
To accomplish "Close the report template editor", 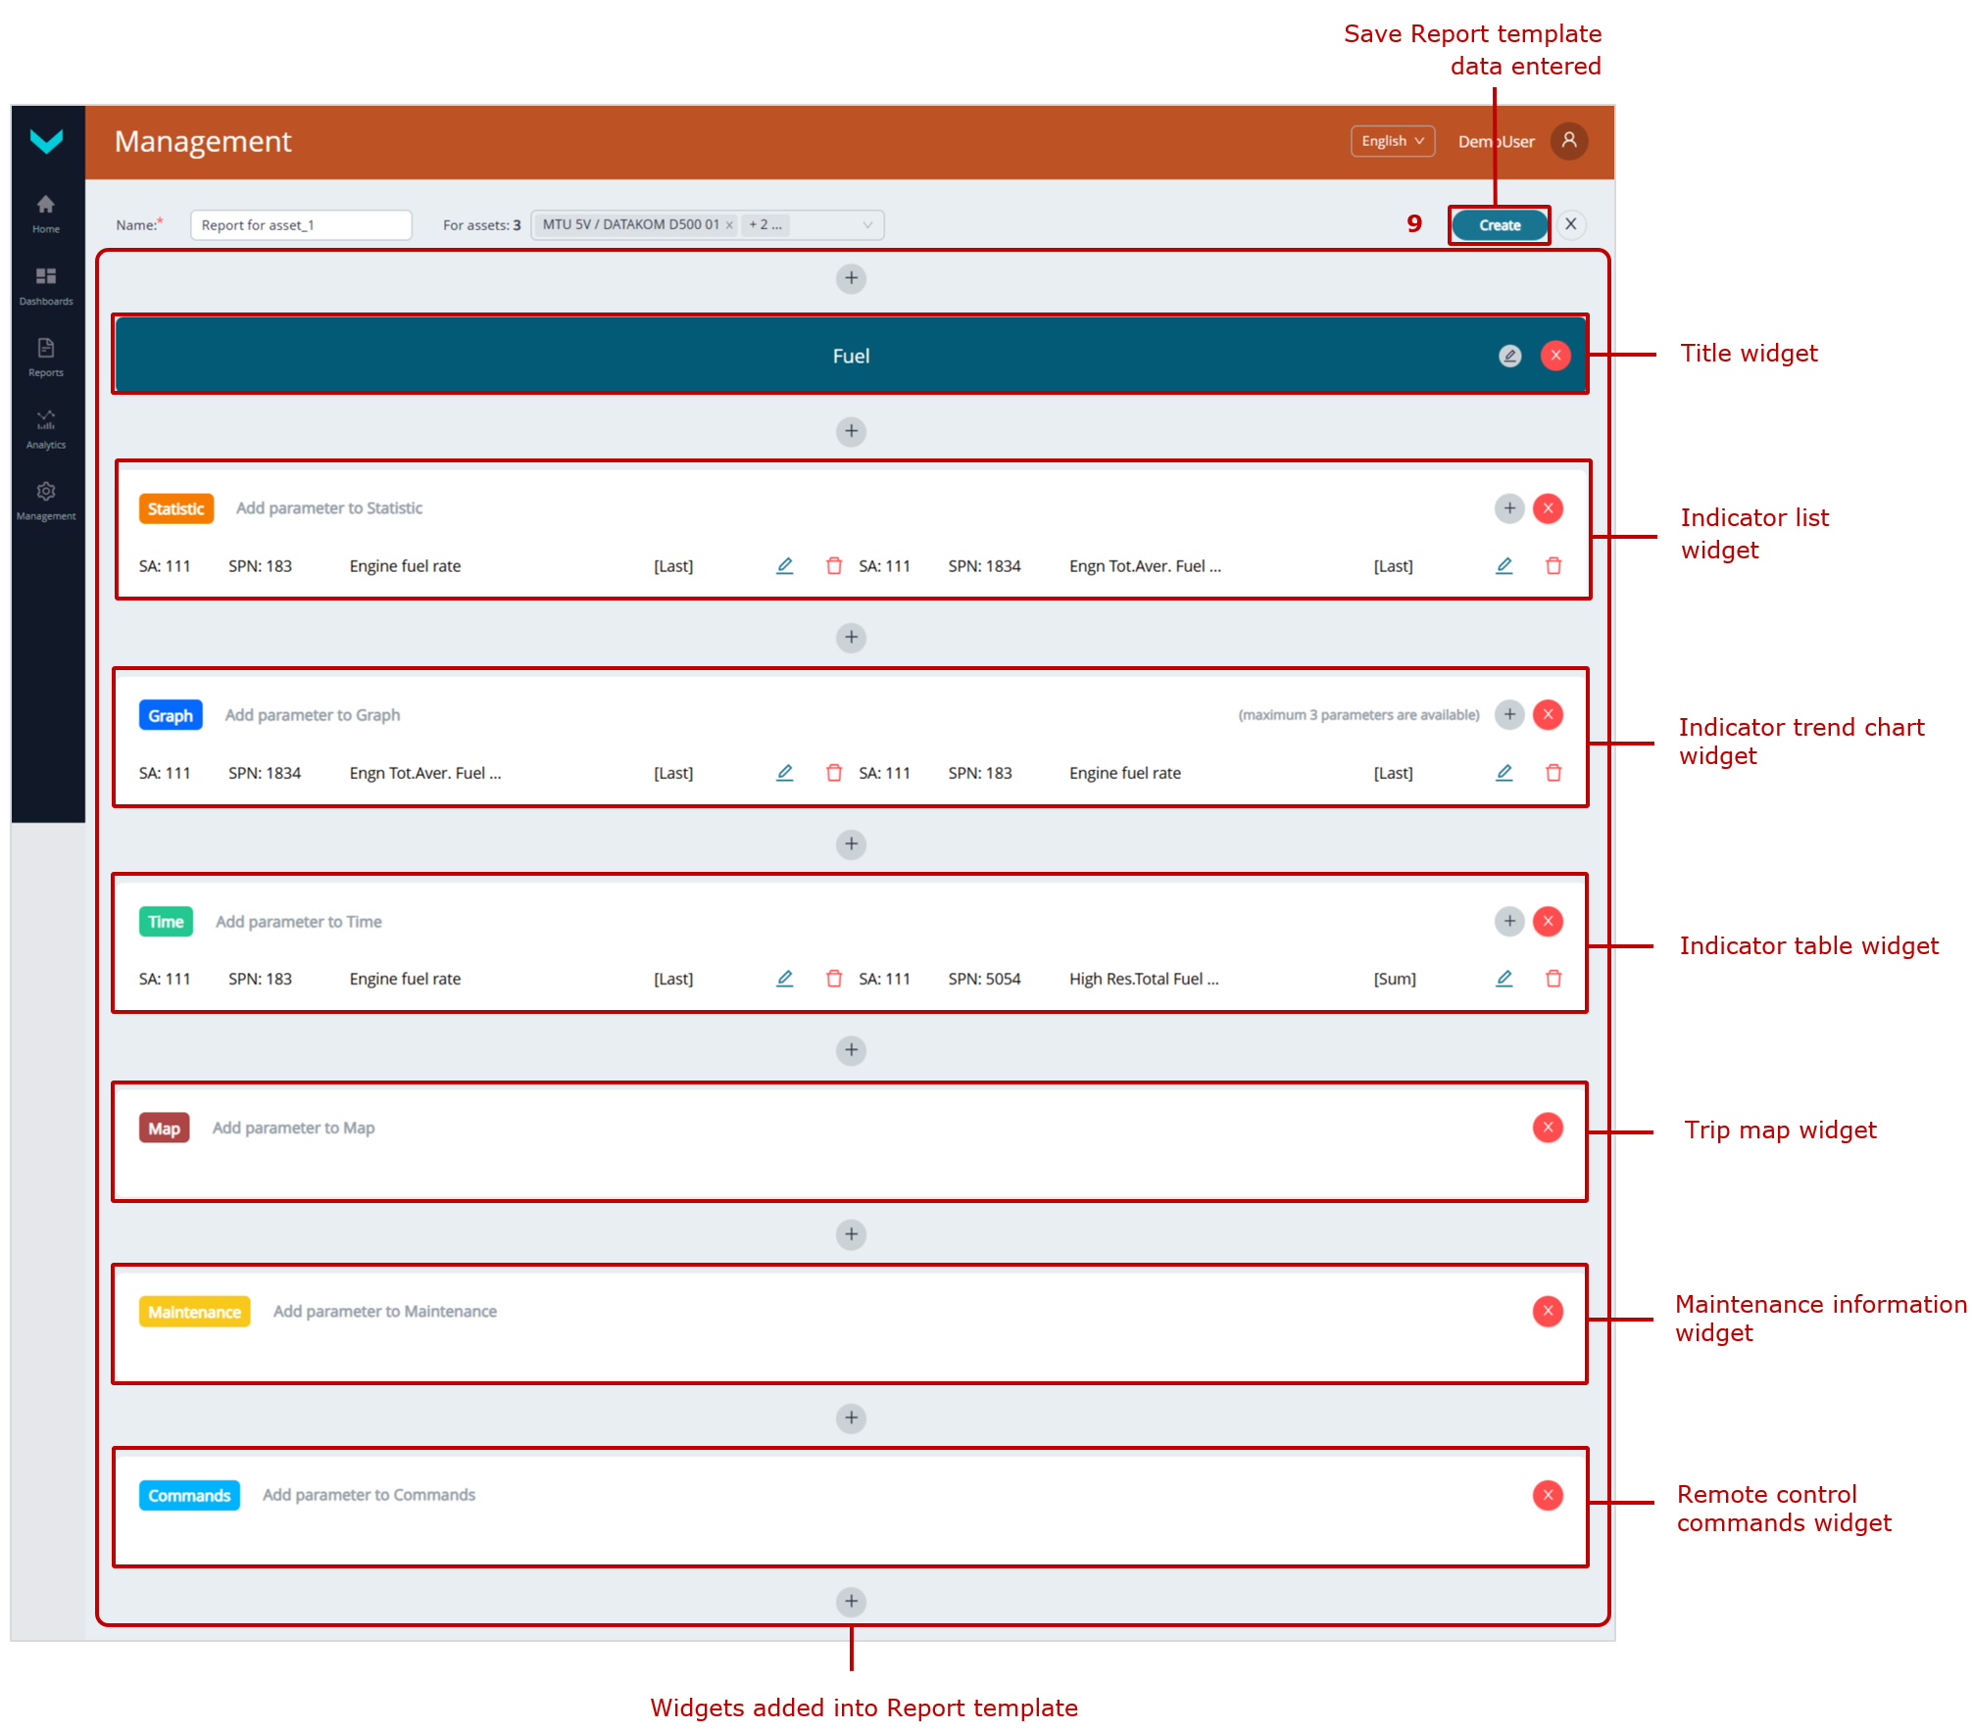I will 1571,224.
